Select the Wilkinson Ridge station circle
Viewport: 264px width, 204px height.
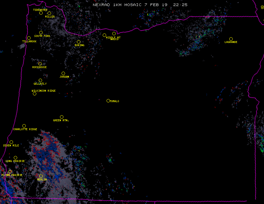click(x=34, y=94)
